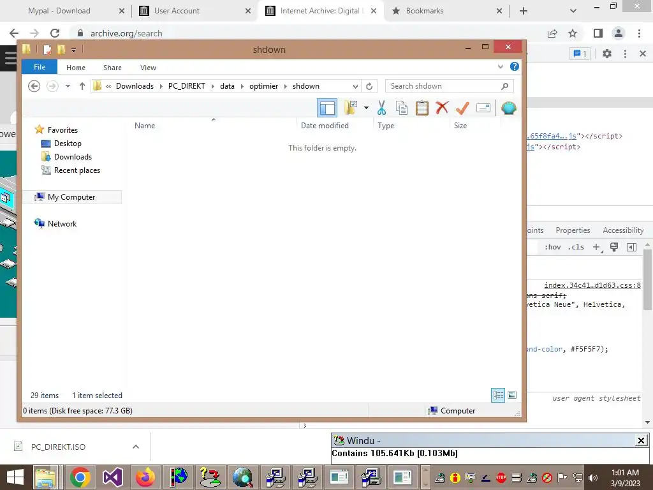Open the explorer Help icon
This screenshot has width=653, height=490.
[515, 66]
